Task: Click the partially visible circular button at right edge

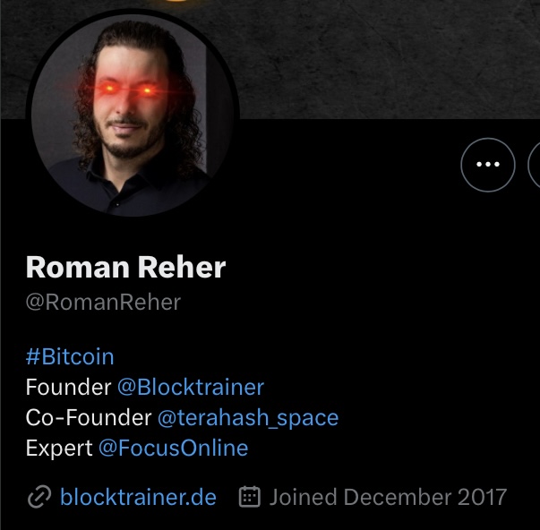Action: pos(534,165)
